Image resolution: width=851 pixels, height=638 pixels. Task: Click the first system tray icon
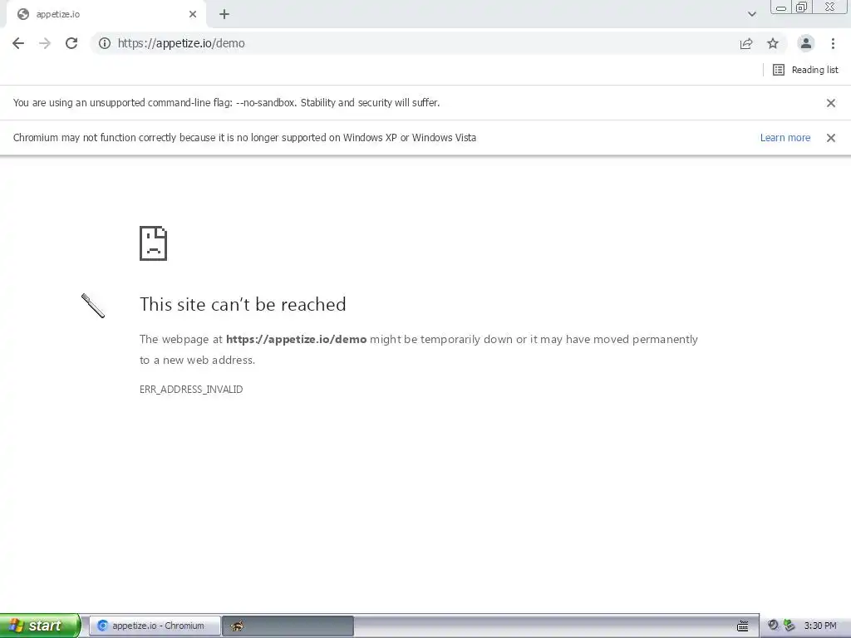tap(774, 626)
